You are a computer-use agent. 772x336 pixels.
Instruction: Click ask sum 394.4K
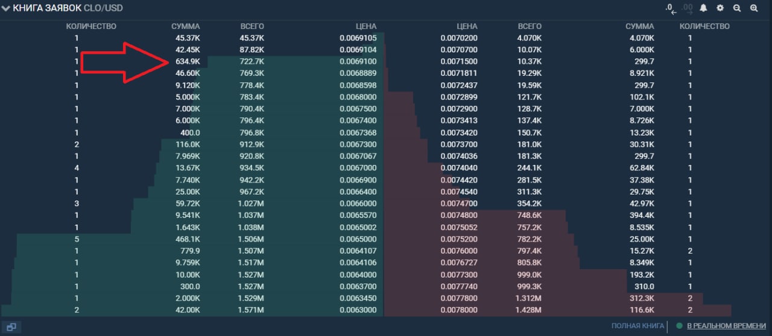click(642, 216)
